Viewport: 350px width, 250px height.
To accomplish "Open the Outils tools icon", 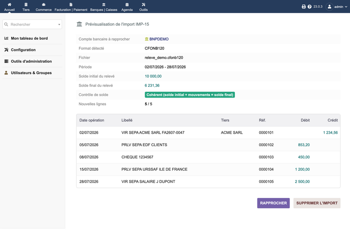I will 143,4.
